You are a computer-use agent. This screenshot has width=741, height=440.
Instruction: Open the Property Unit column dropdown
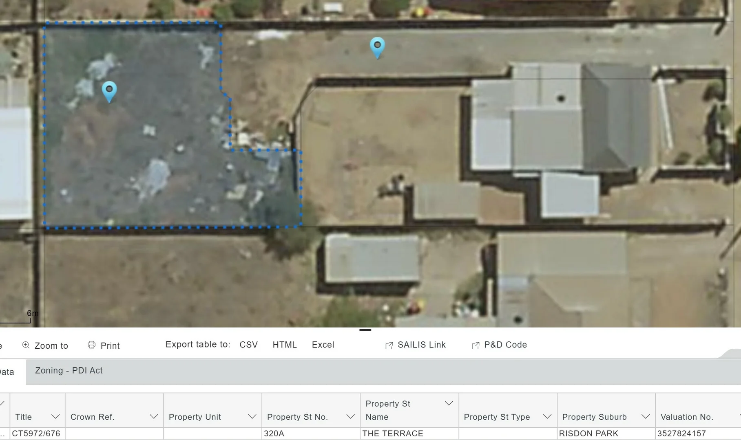252,416
